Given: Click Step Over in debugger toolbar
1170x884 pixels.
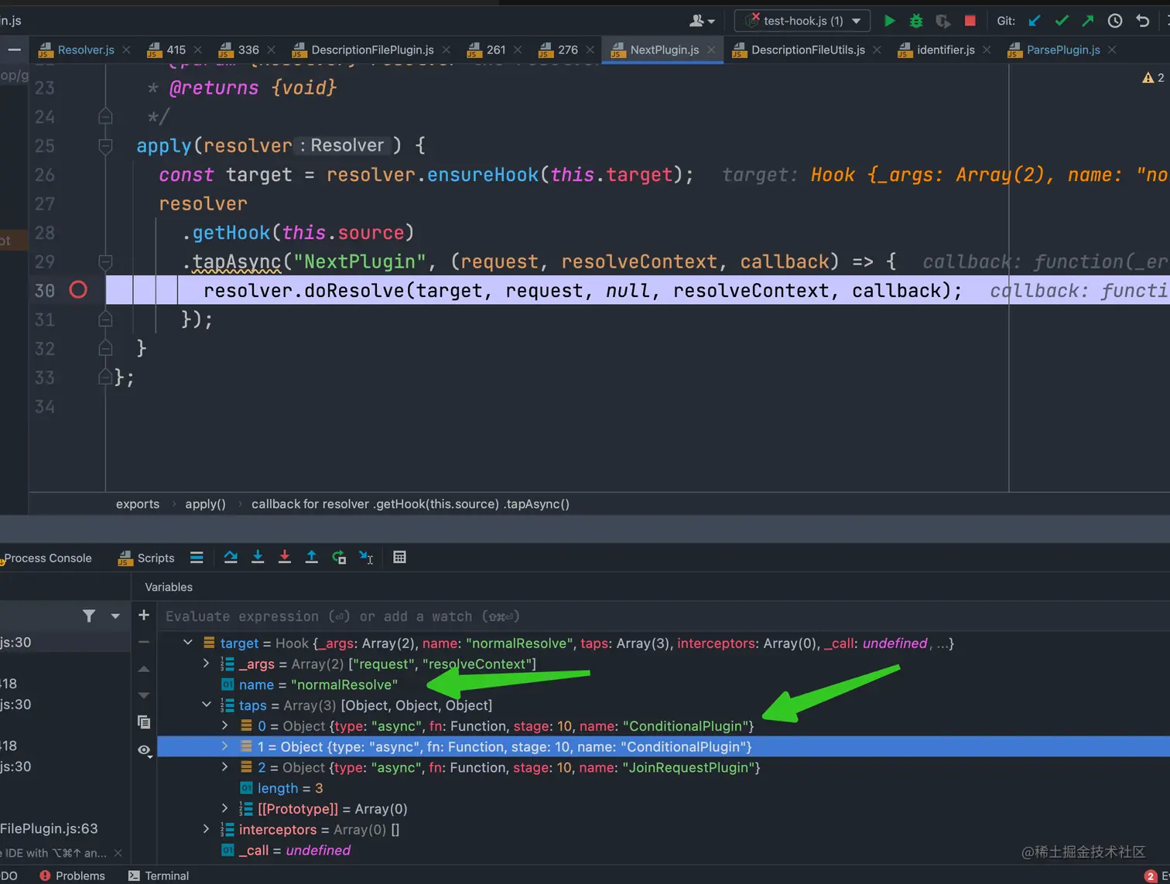Looking at the screenshot, I should pos(231,558).
